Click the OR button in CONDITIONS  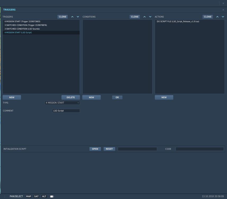117,97
